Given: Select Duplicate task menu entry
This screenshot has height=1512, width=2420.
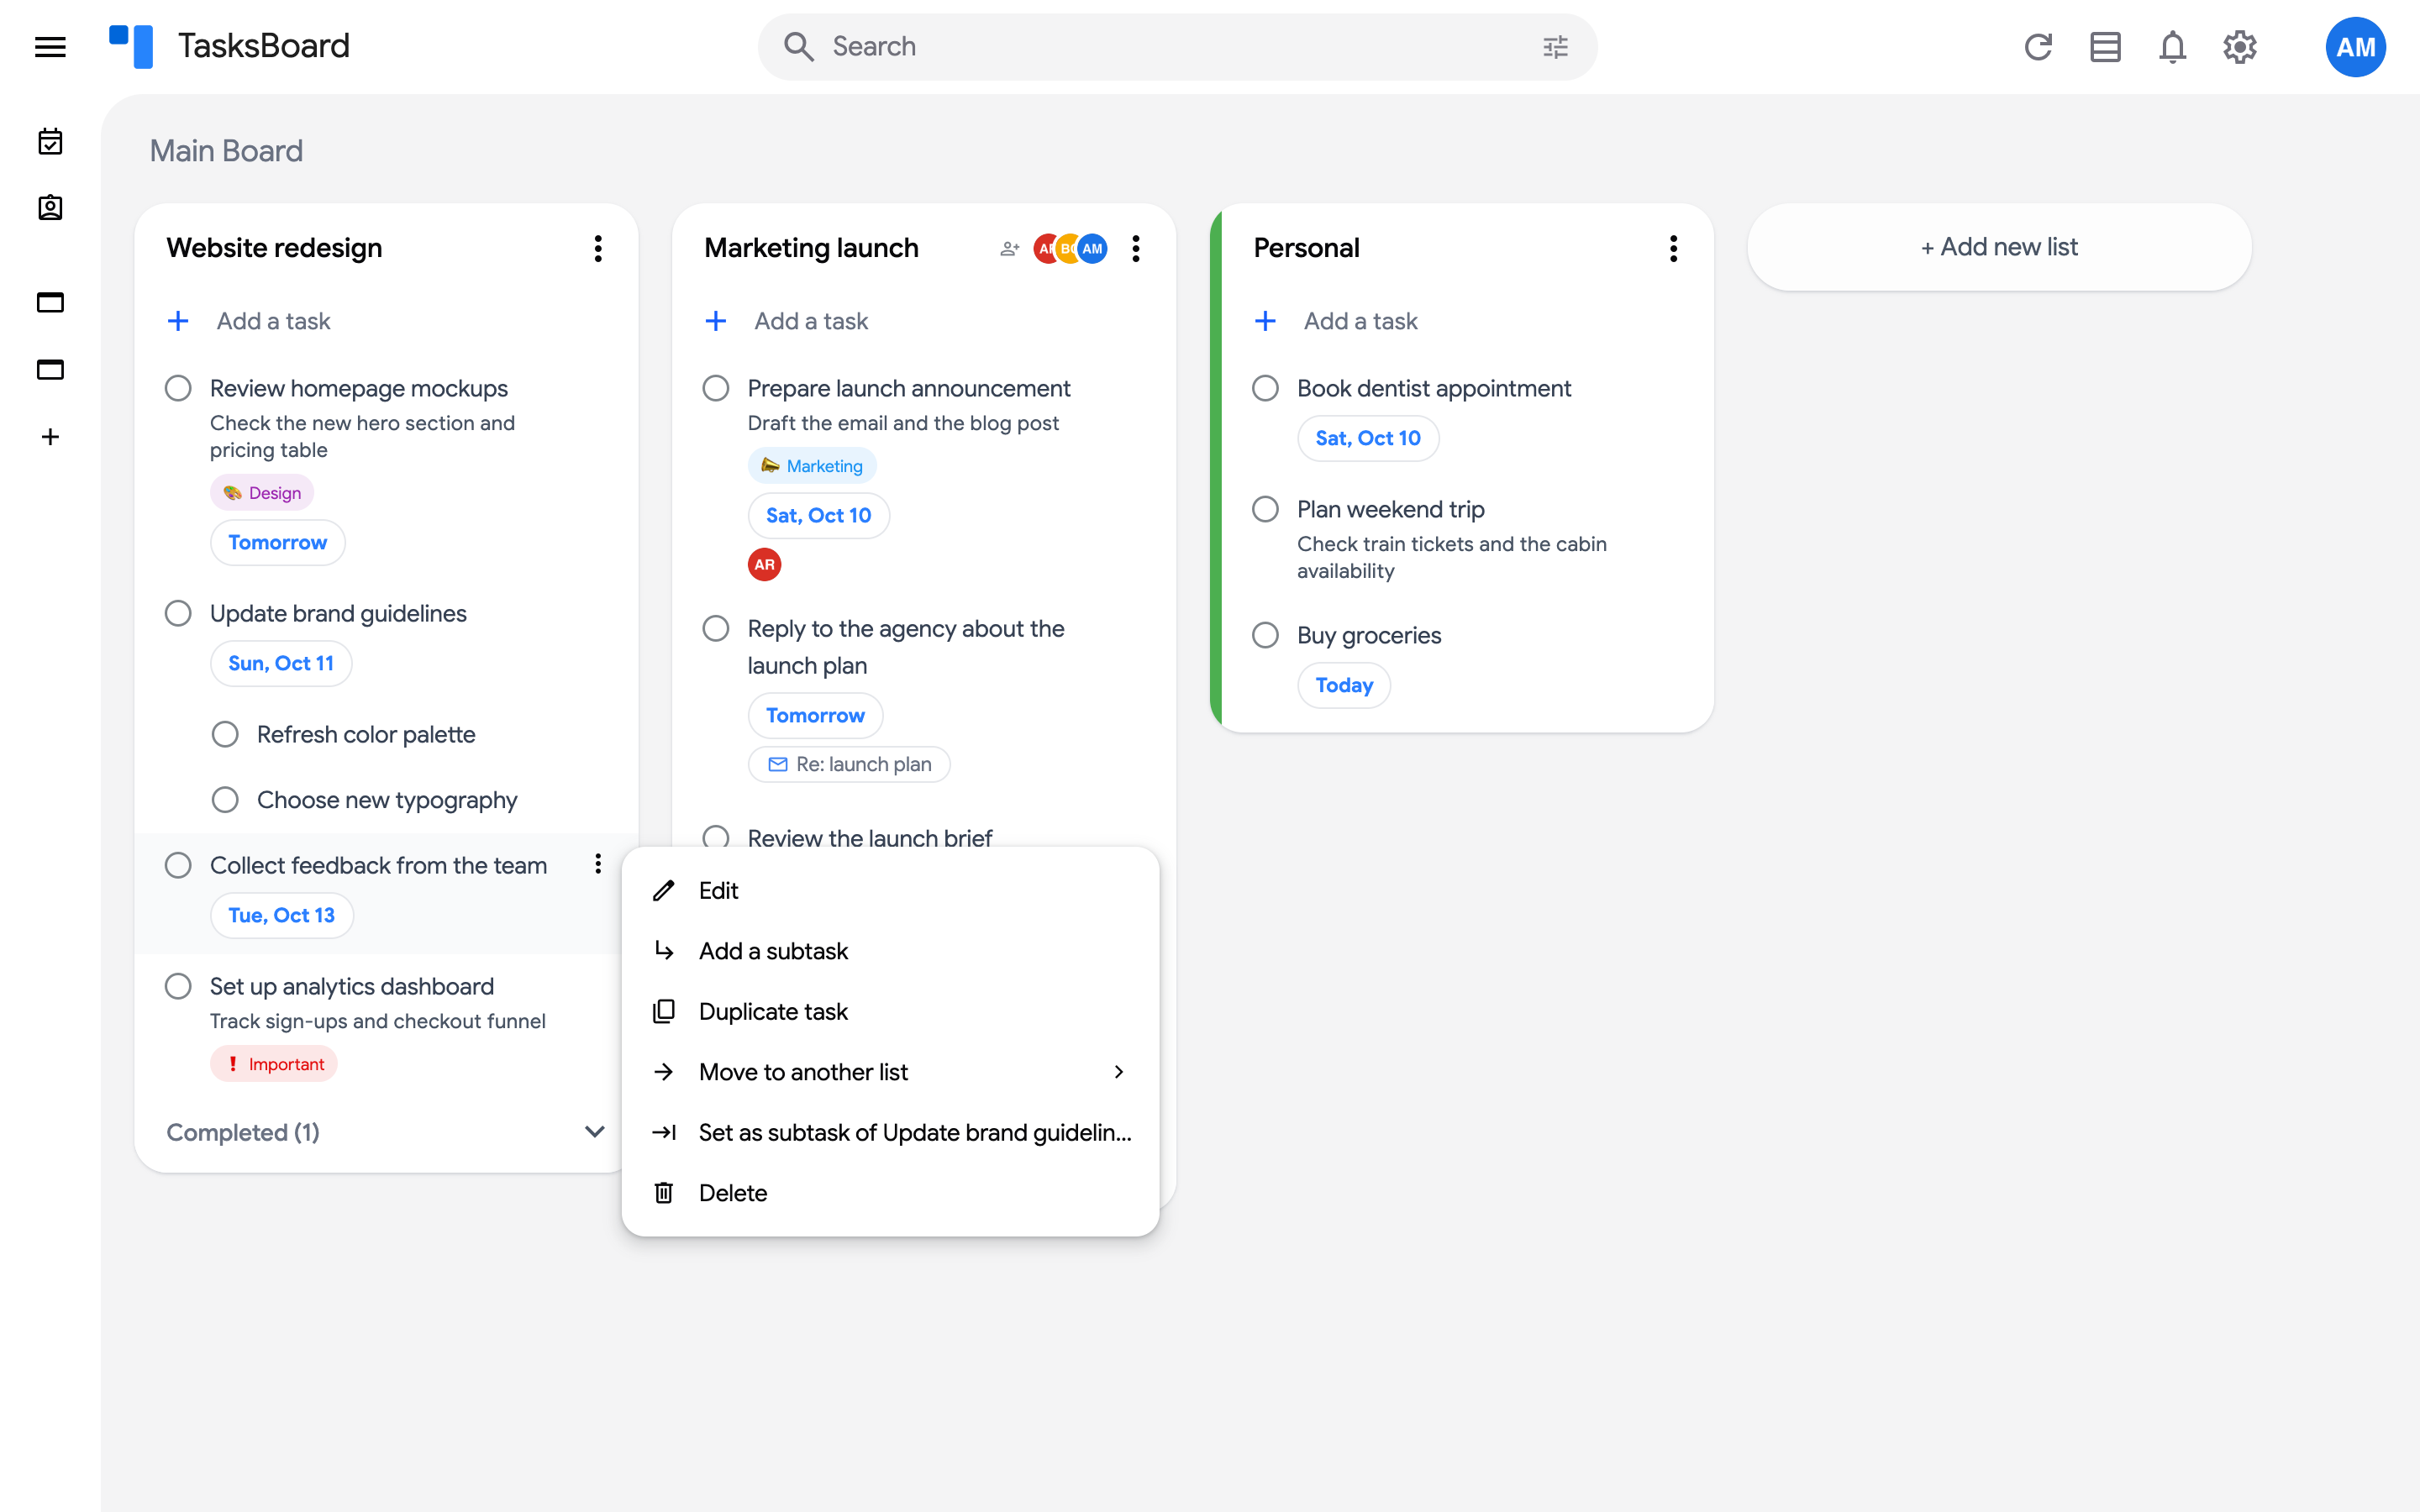Looking at the screenshot, I should (890, 1011).
